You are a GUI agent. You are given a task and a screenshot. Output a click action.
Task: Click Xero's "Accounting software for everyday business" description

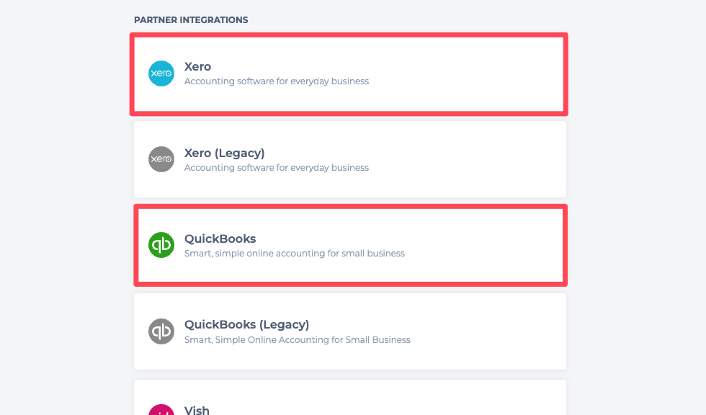point(276,81)
